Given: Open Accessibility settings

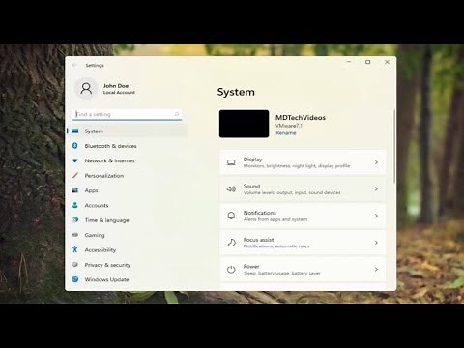Looking at the screenshot, I should pos(127,249).
